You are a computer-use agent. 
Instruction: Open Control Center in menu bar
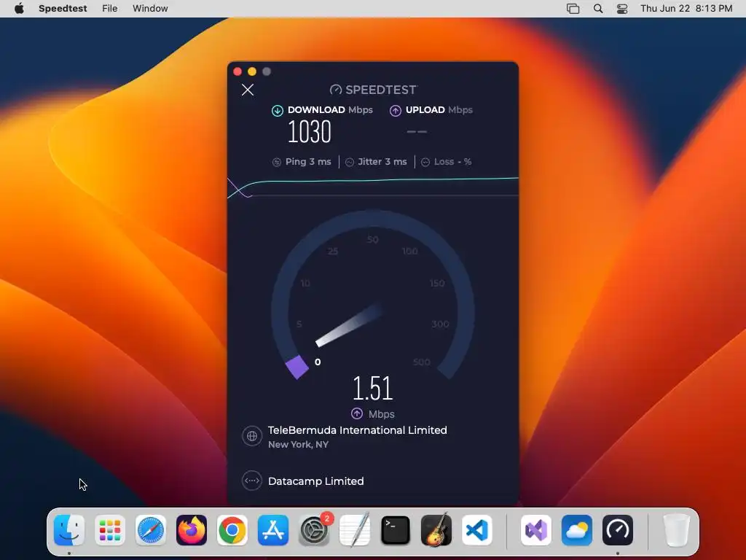[x=622, y=9]
